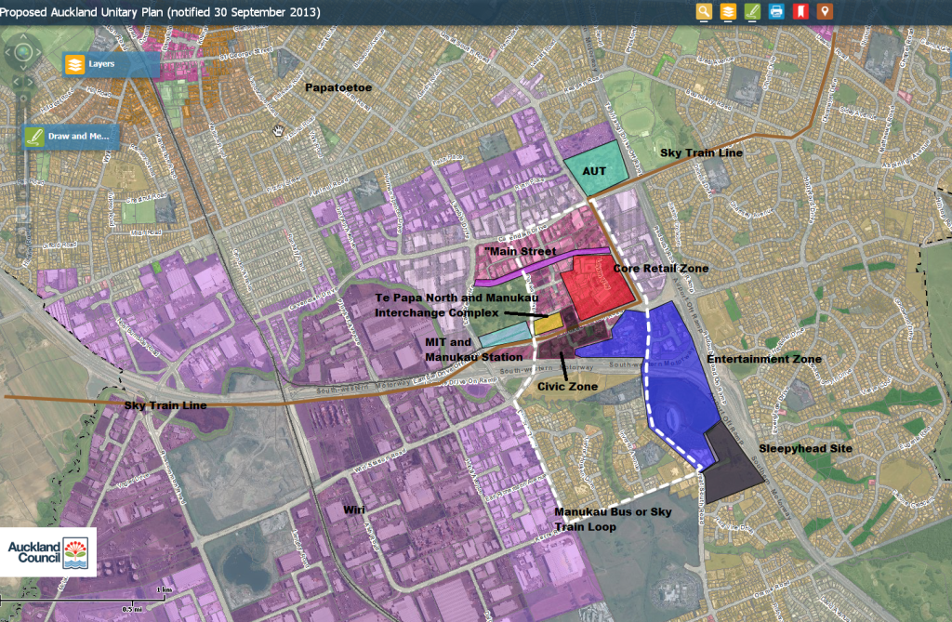Open the red Bookmarks tool
Viewport: 952px width, 622px height.
[801, 11]
